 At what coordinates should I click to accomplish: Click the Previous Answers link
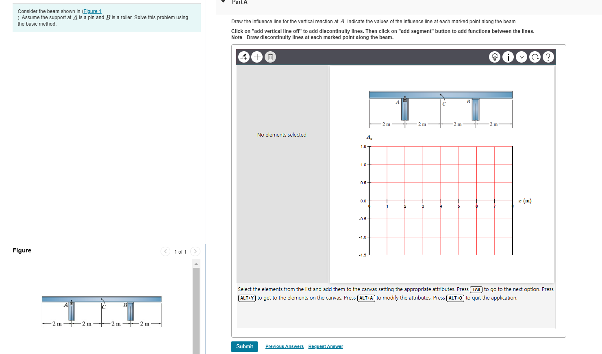(284, 346)
